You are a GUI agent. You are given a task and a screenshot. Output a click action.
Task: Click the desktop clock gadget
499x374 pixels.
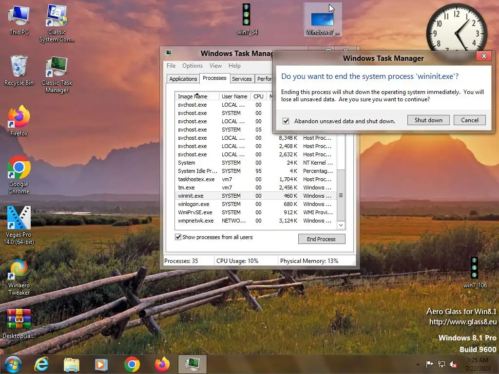click(x=456, y=29)
